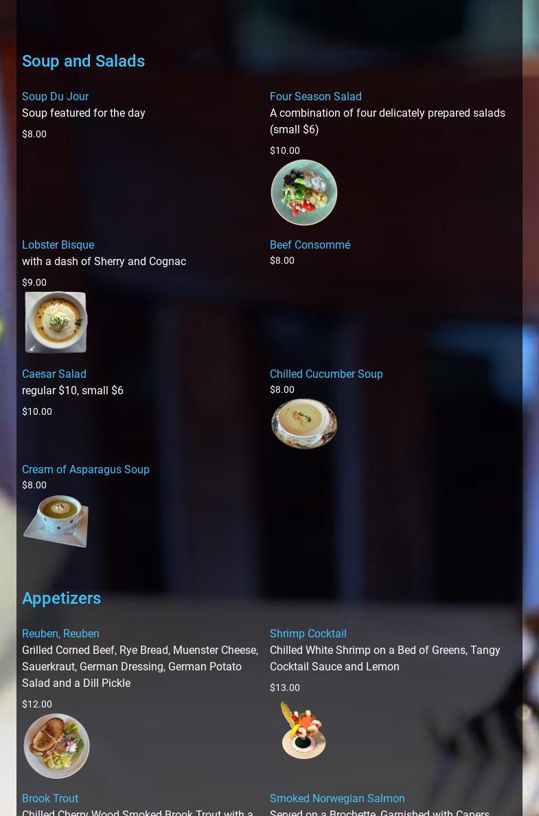This screenshot has width=539, height=816.
Task: Open the Shrimp Cocktail photo
Action: pyautogui.click(x=303, y=729)
